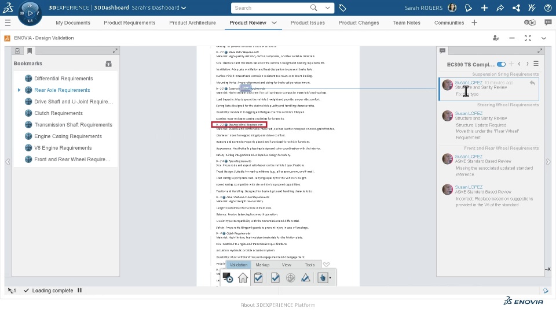
Task: Open the View tab in the action bar
Action: click(x=286, y=265)
